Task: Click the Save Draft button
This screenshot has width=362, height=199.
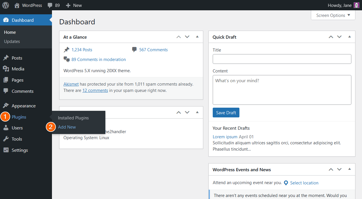Action: 226,113
